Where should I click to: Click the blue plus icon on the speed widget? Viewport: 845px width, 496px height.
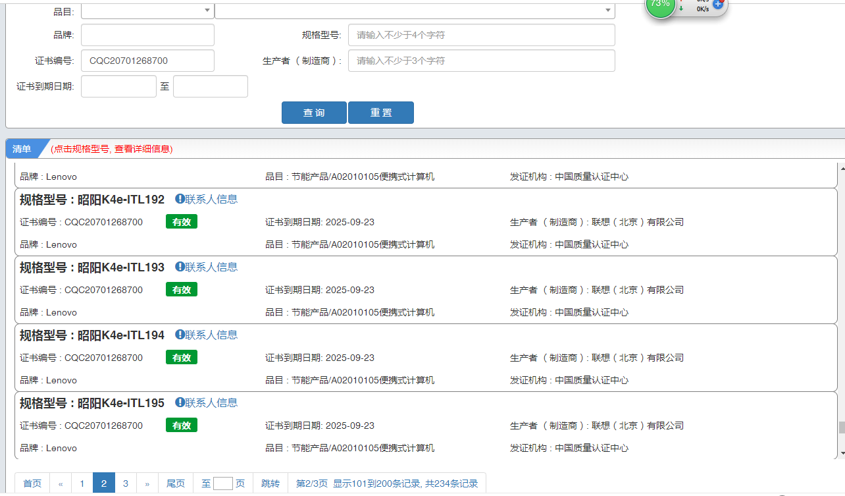(x=718, y=4)
